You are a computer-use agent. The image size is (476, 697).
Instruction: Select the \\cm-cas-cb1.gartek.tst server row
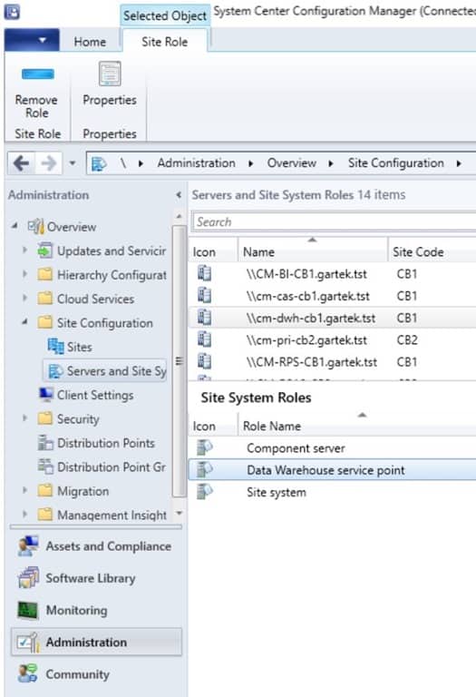pyautogui.click(x=332, y=296)
